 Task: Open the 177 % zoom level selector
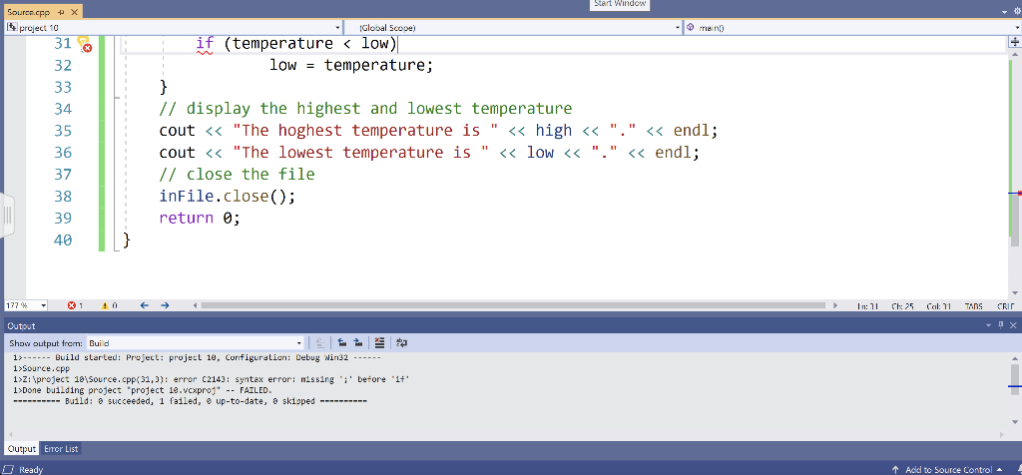(x=26, y=305)
